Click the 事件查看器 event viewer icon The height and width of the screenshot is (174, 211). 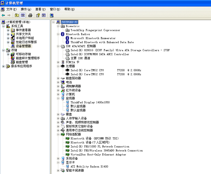pyautogui.click(x=13, y=30)
